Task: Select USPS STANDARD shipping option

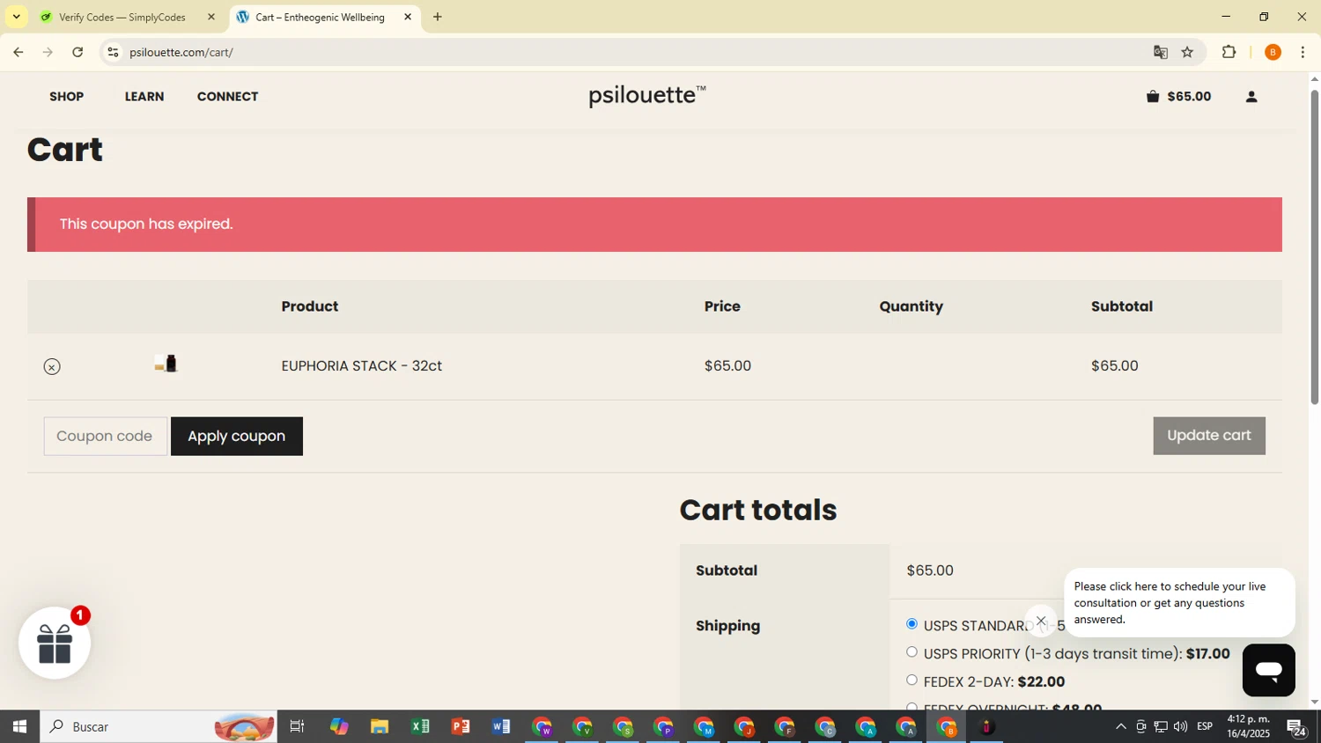Action: [x=911, y=624]
